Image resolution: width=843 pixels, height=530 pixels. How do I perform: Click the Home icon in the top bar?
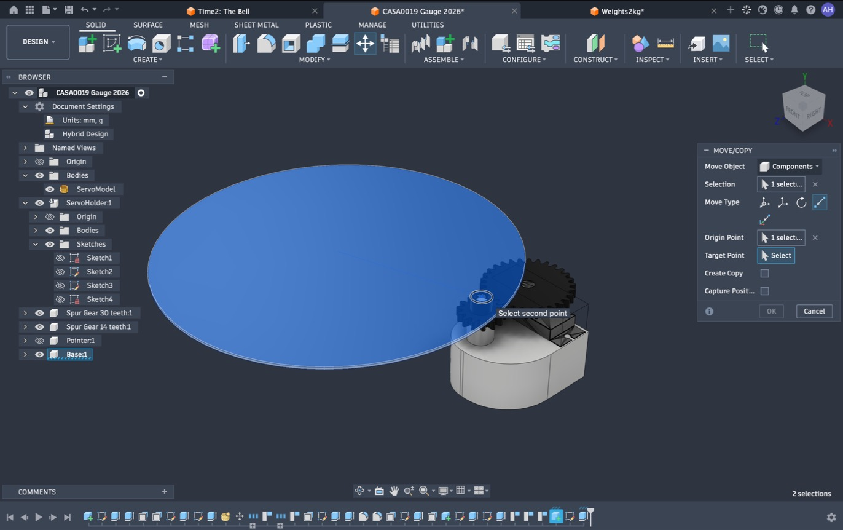14,10
